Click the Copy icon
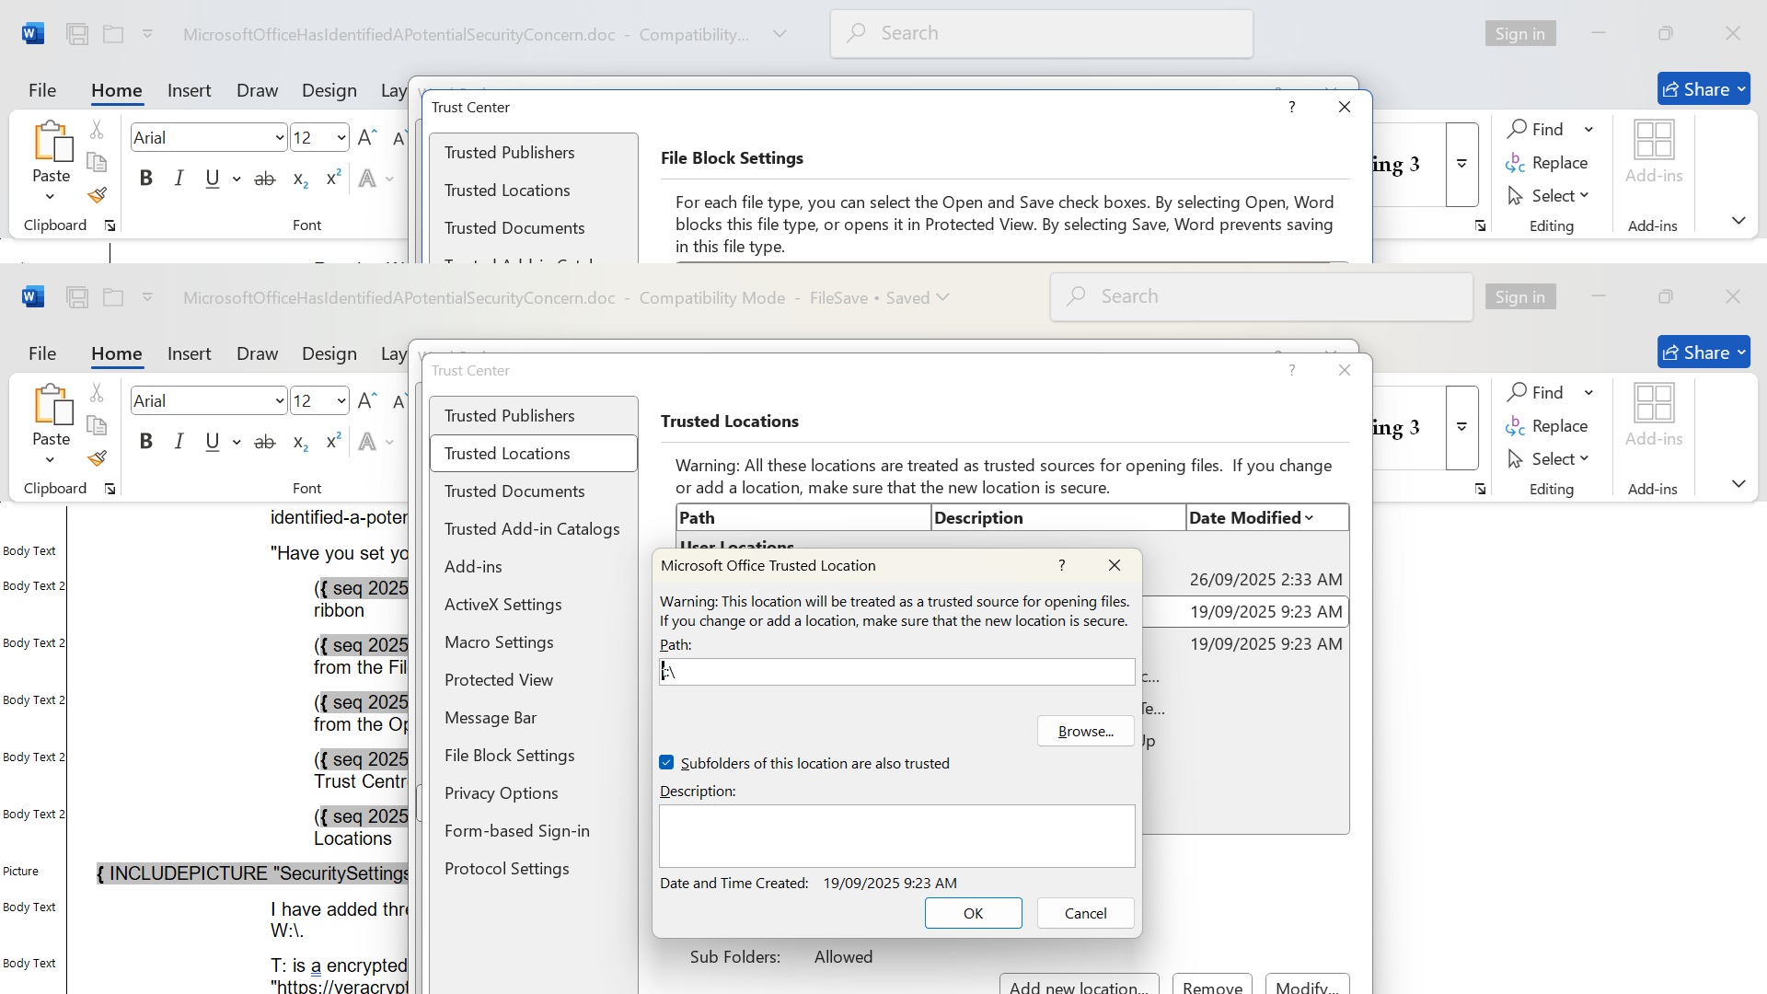1767x994 pixels. click(x=96, y=425)
